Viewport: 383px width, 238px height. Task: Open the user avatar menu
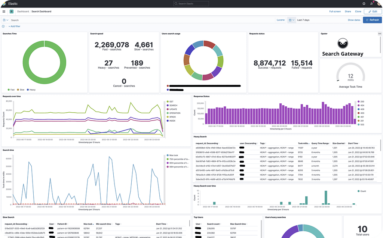(x=380, y=4)
